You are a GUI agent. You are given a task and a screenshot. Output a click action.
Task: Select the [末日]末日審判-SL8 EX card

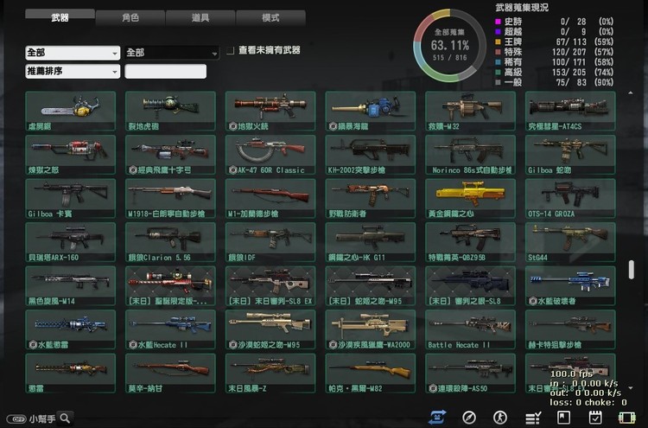click(x=270, y=286)
